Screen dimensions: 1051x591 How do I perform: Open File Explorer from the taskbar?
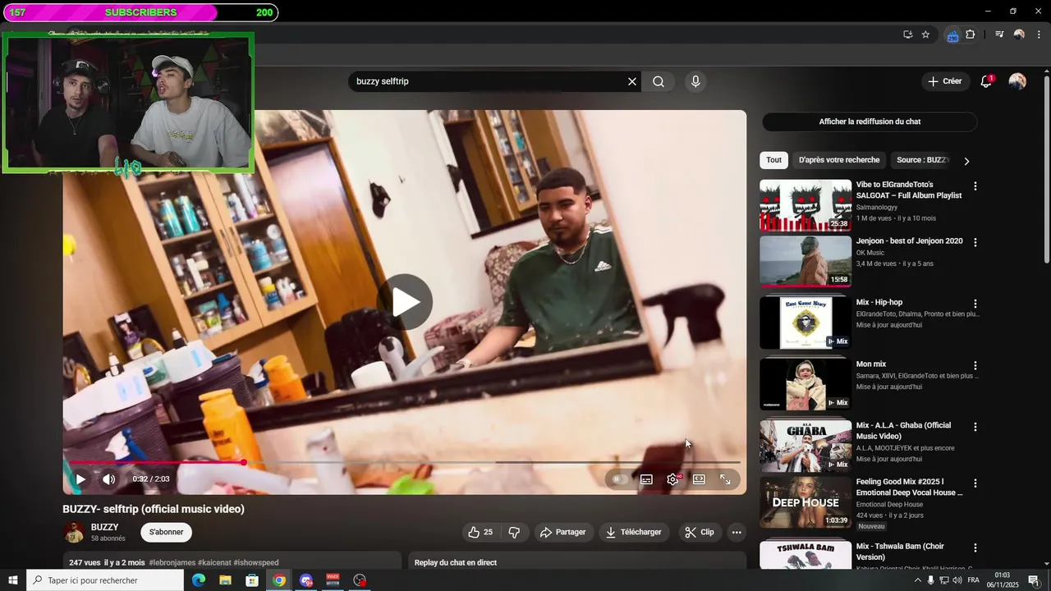(x=225, y=580)
